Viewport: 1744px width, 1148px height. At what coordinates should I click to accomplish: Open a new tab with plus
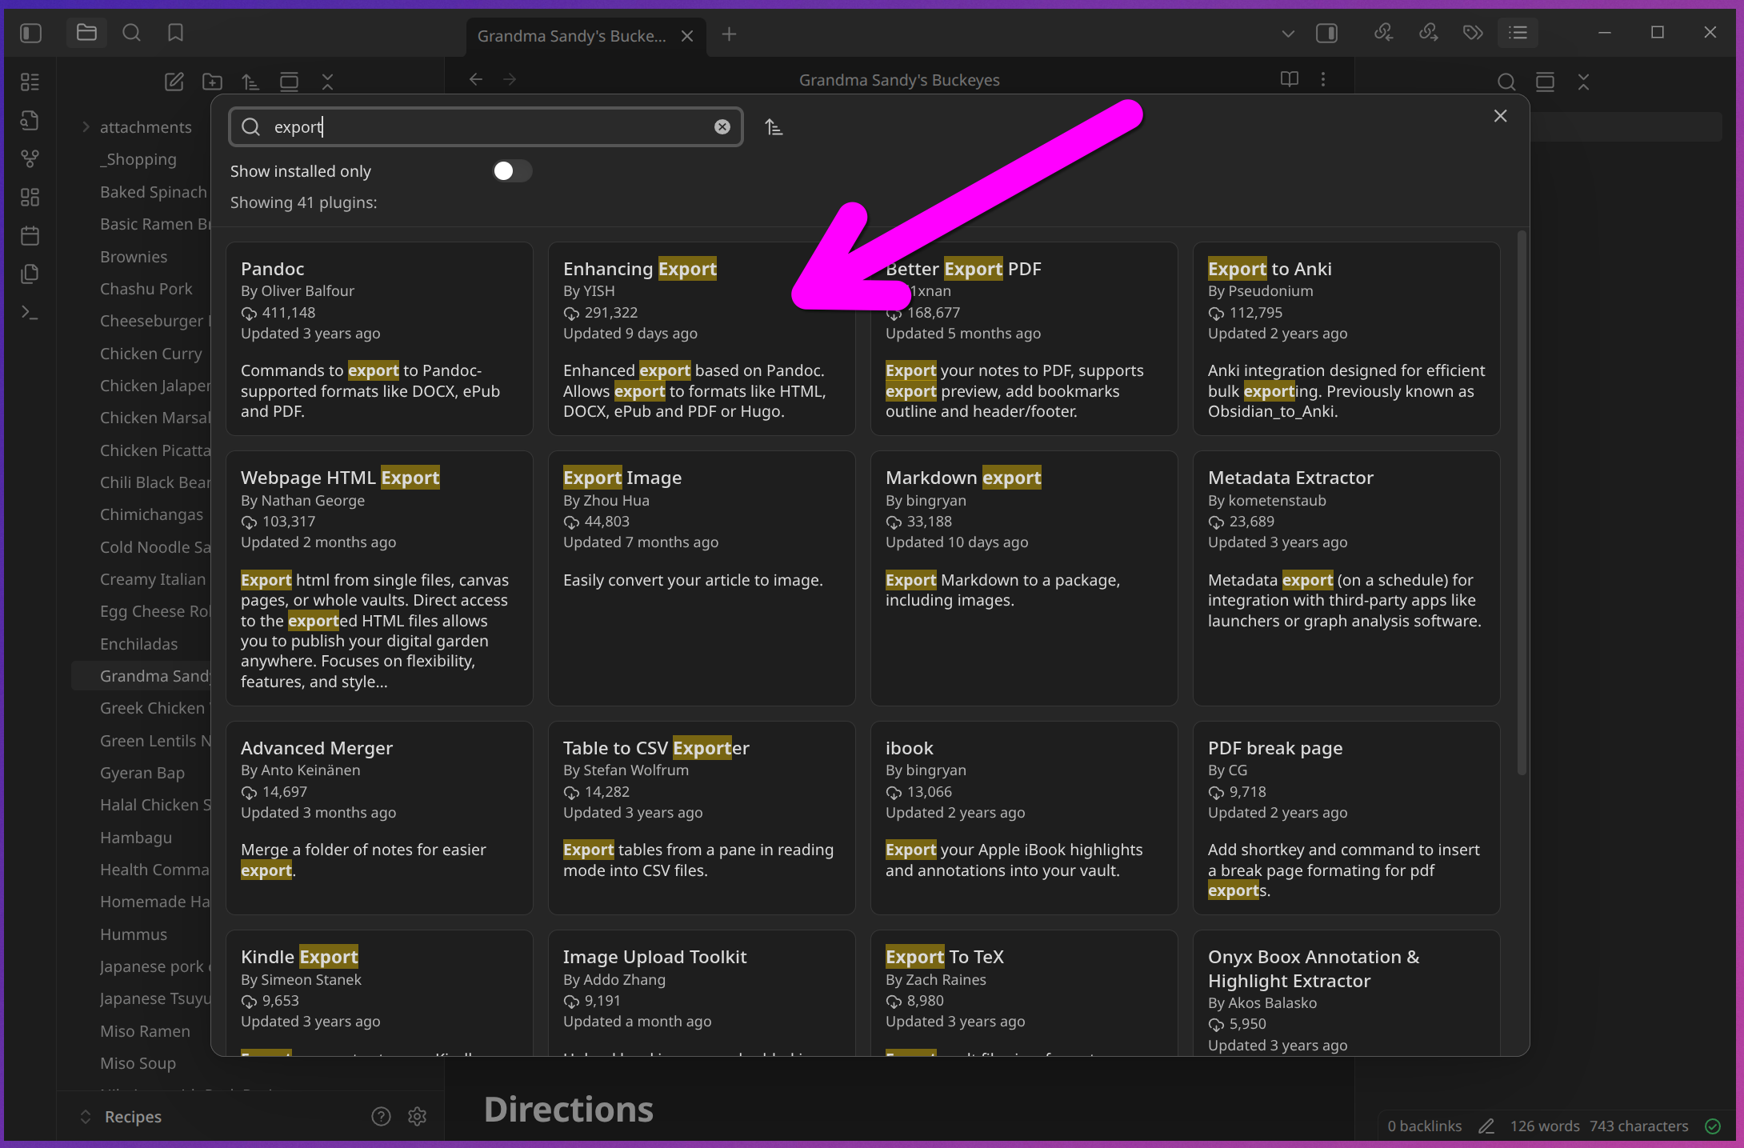coord(729,34)
